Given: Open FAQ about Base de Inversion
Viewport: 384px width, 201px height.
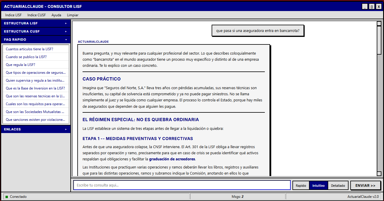Looking at the screenshot, I should [x=36, y=88].
